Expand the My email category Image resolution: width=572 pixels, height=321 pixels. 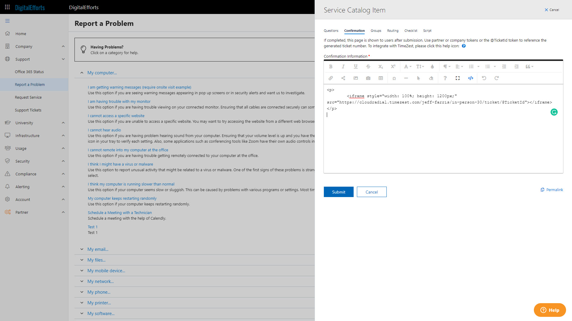point(98,249)
